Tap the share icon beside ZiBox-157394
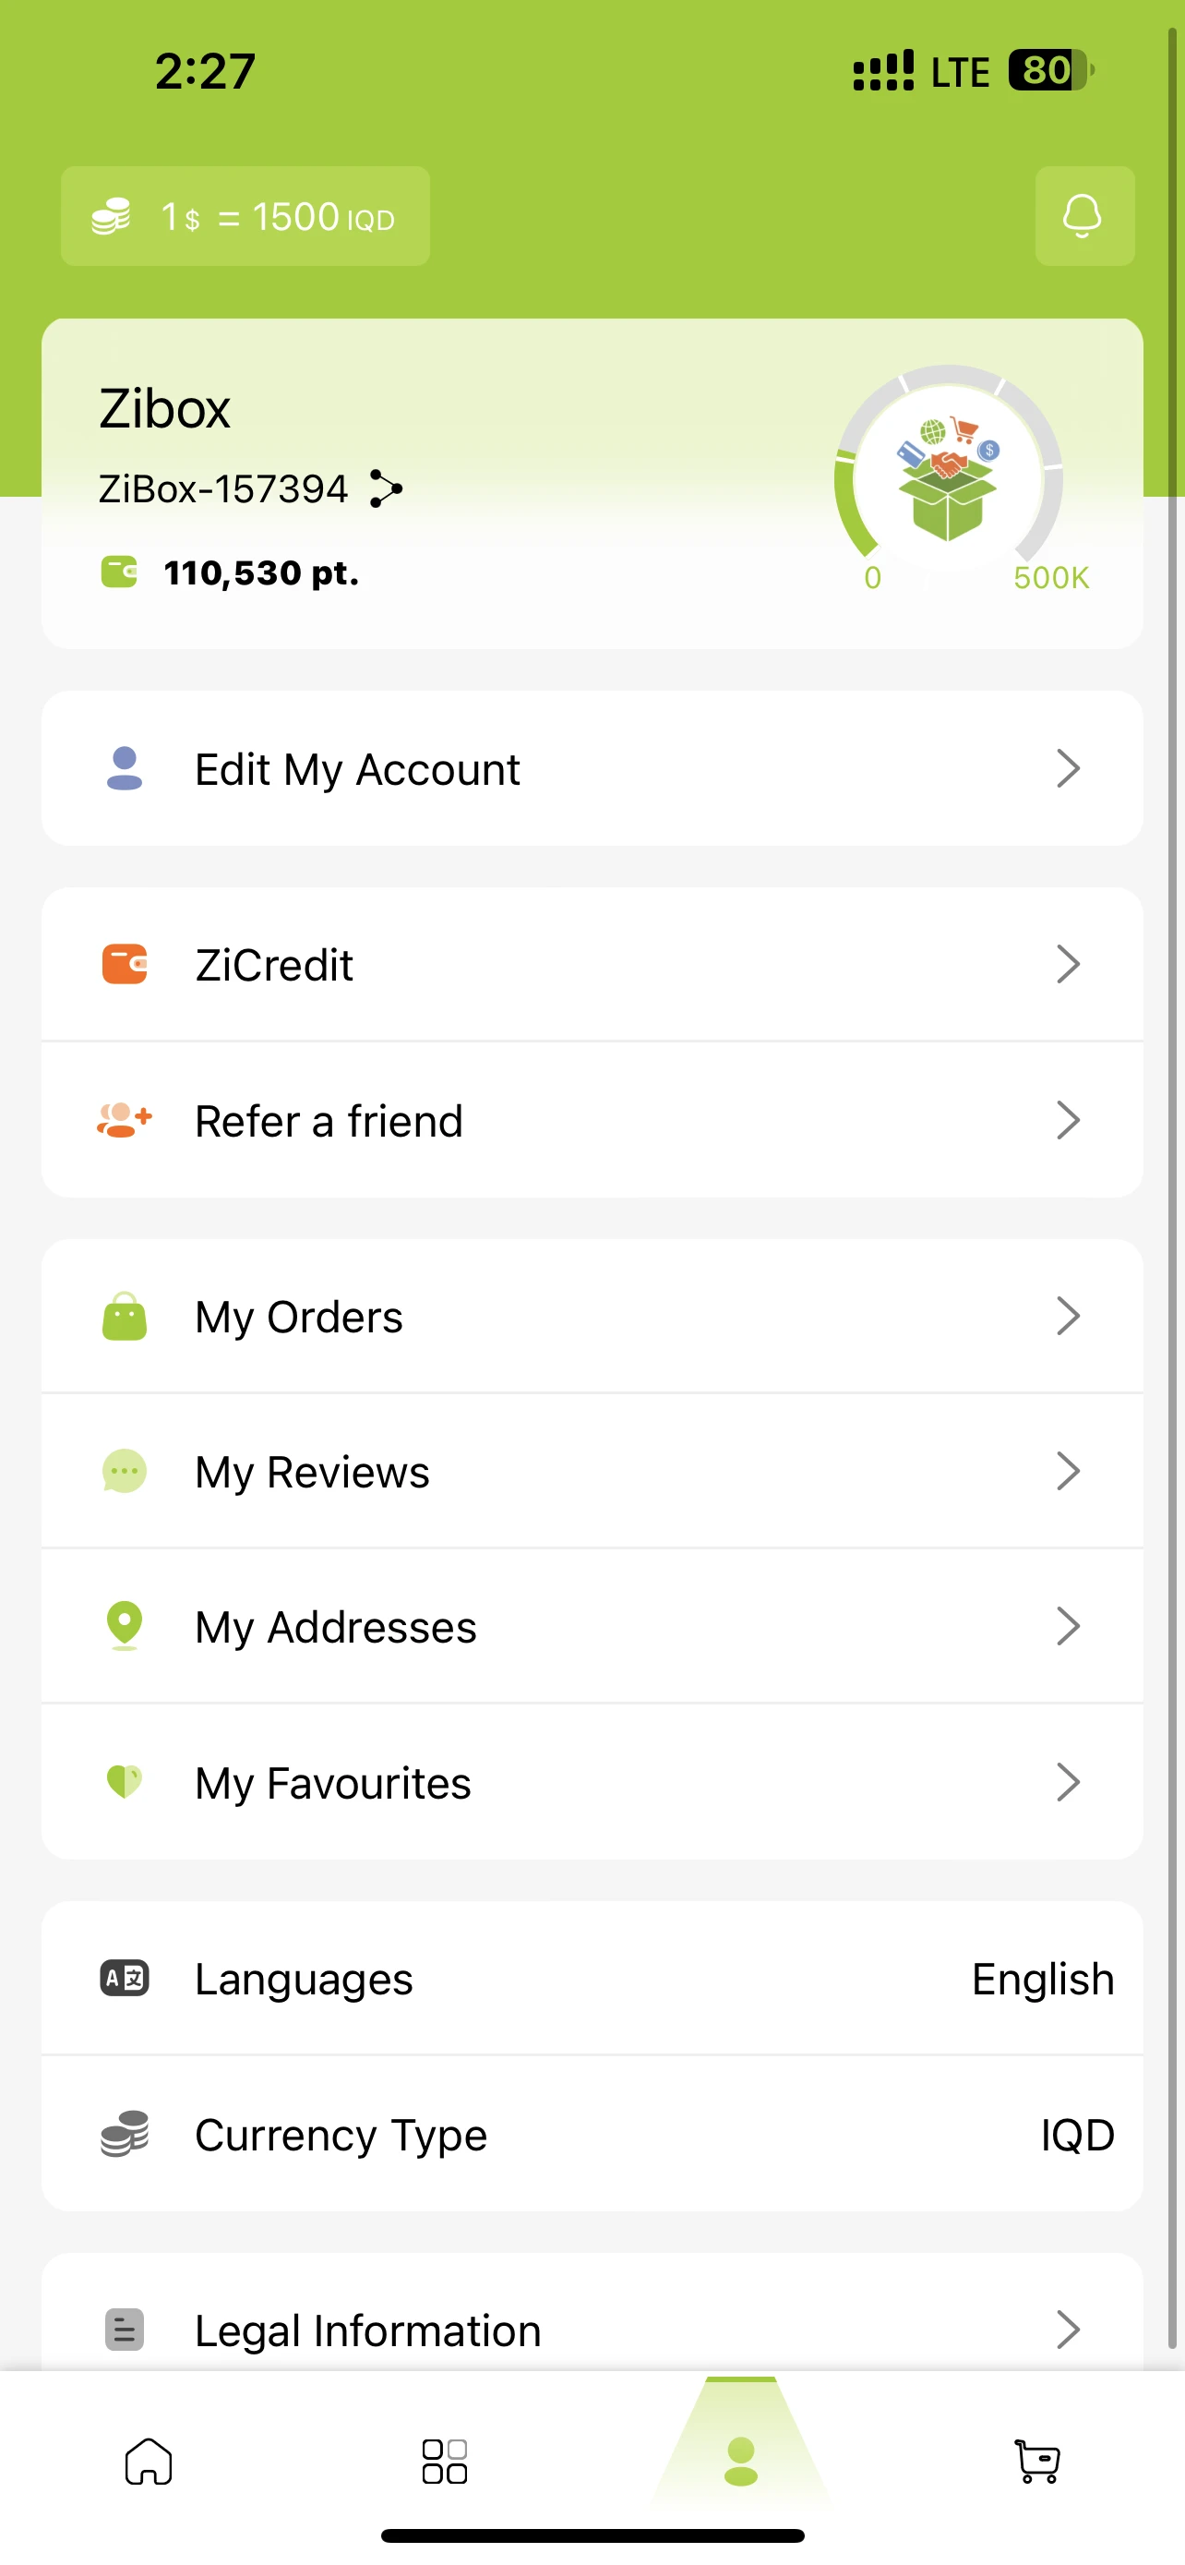This screenshot has height=2565, width=1185. coord(385,489)
